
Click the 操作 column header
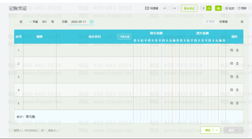pos(234,37)
